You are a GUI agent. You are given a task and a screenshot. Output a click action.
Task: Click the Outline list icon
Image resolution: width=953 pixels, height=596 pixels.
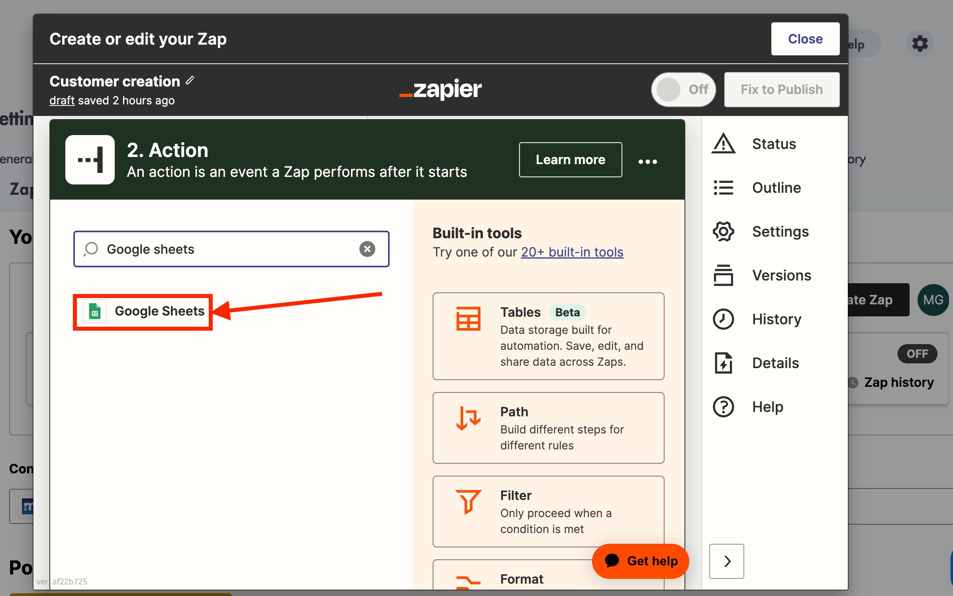click(723, 188)
